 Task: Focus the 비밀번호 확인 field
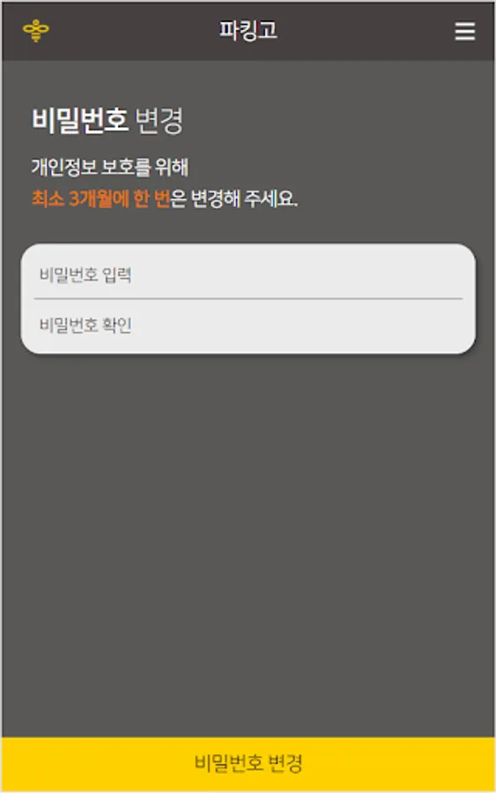coord(248,324)
